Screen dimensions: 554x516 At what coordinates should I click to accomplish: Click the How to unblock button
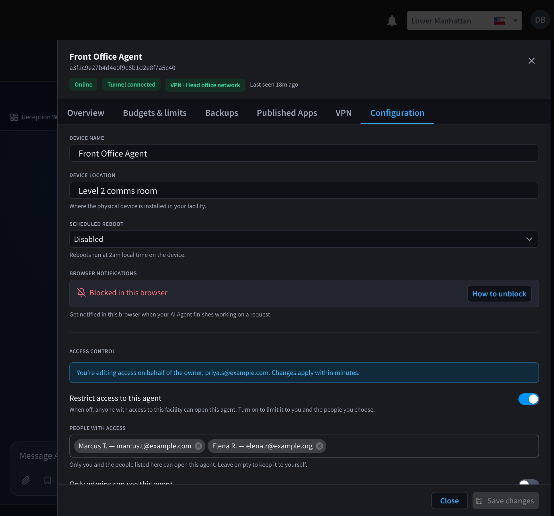point(499,294)
